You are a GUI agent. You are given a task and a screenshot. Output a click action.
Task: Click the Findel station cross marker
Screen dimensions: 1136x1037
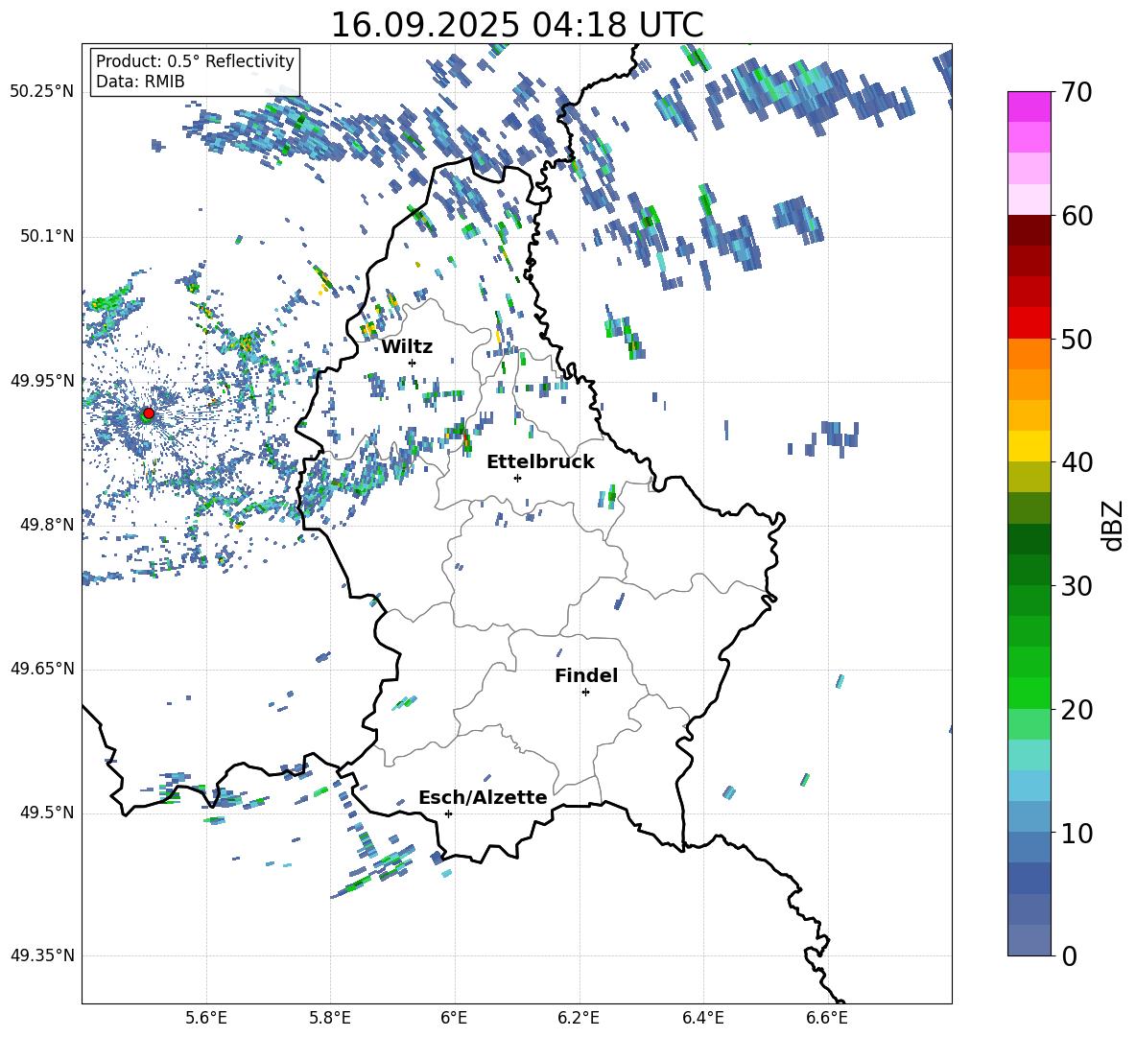(x=585, y=693)
